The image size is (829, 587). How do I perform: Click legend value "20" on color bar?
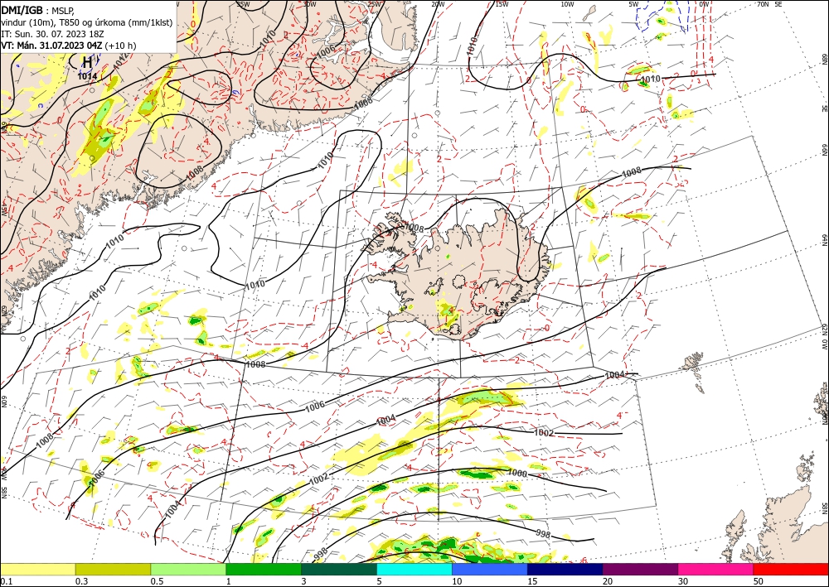[x=608, y=581]
